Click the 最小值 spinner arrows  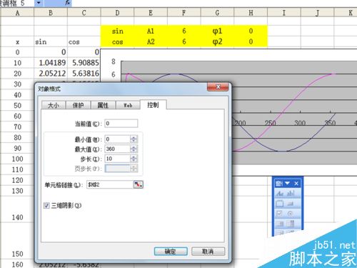[x=134, y=139]
